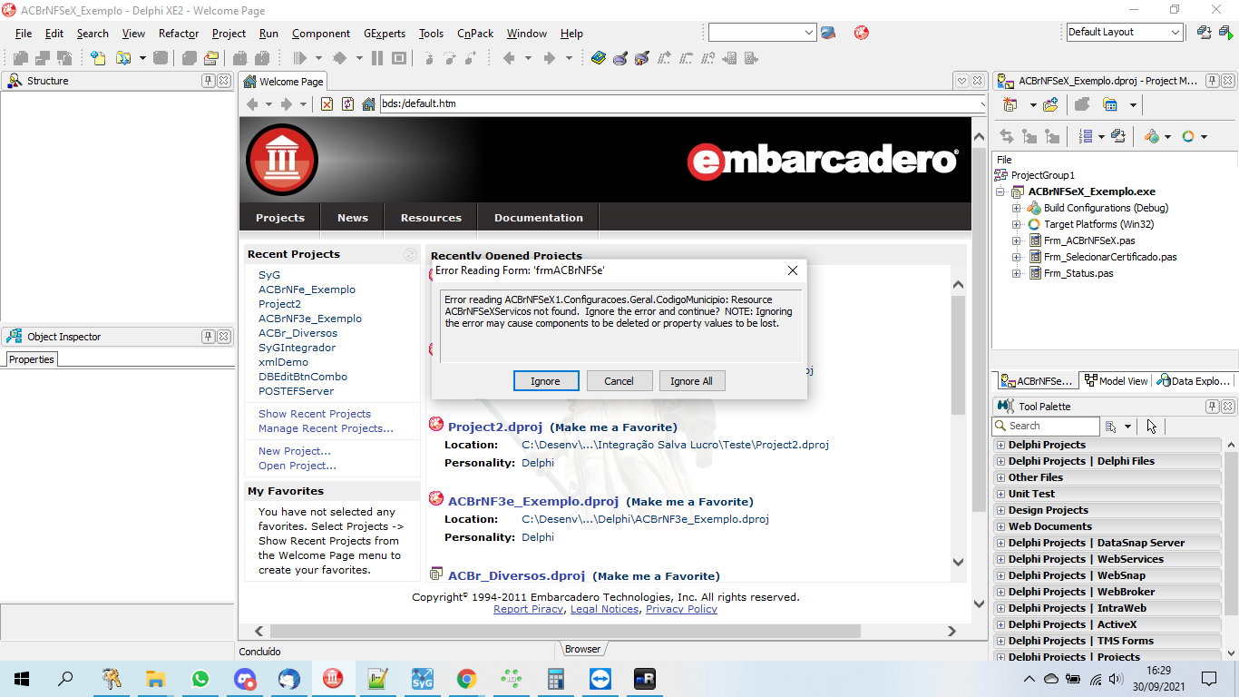The height and width of the screenshot is (697, 1239).
Task: Expand the Frm_Status.pas node
Action: point(1017,274)
